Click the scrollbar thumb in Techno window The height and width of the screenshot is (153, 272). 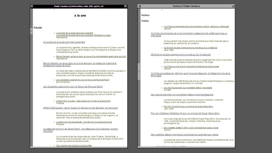(x=139, y=72)
